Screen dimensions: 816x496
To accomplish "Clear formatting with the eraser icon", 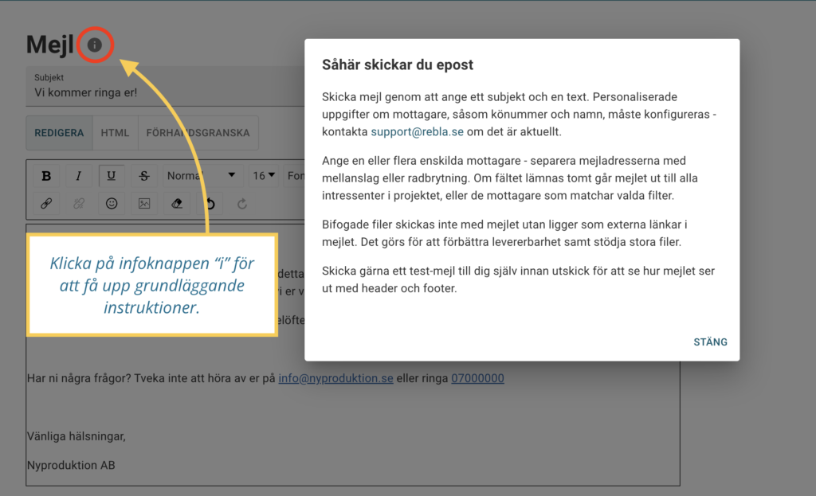I will (x=176, y=204).
